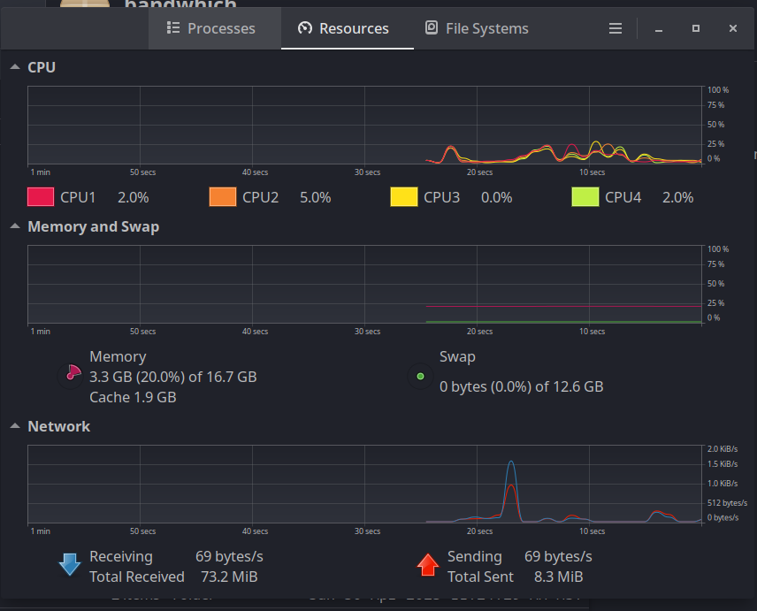Click the blue Receiving down arrow icon
The height and width of the screenshot is (611, 757).
(69, 564)
